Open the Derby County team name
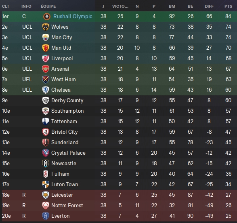The width and height of the screenshot is (237, 223). pyautogui.click(x=67, y=100)
